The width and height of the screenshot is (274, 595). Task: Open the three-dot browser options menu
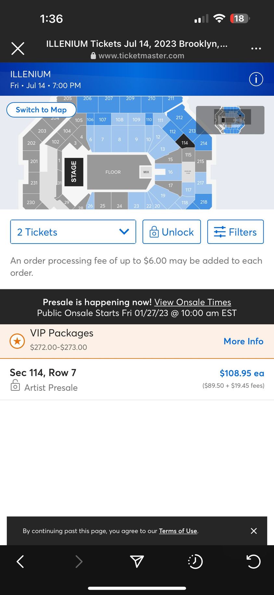(256, 49)
